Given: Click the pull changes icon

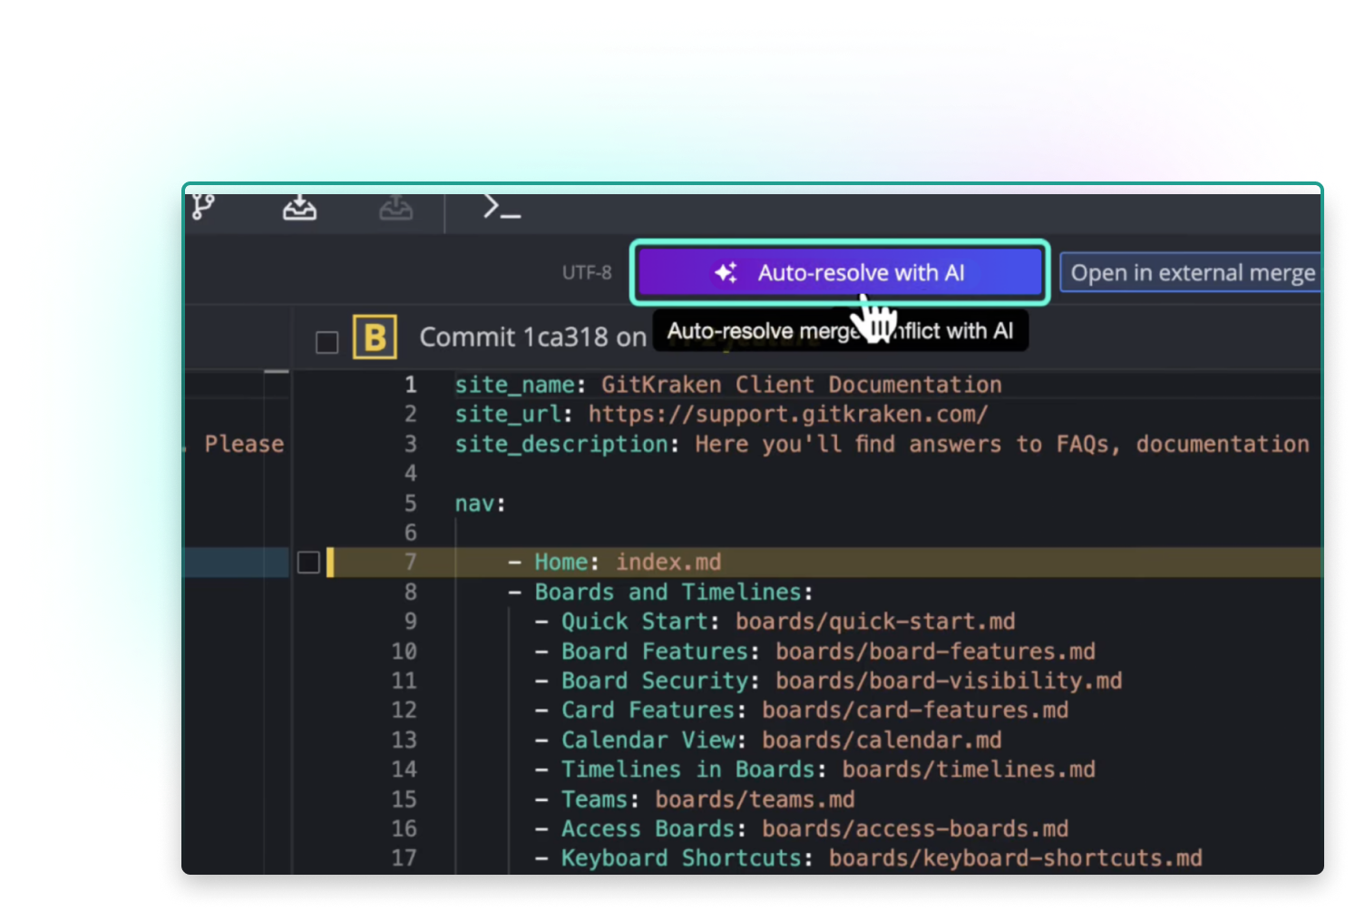Looking at the screenshot, I should click(x=299, y=209).
